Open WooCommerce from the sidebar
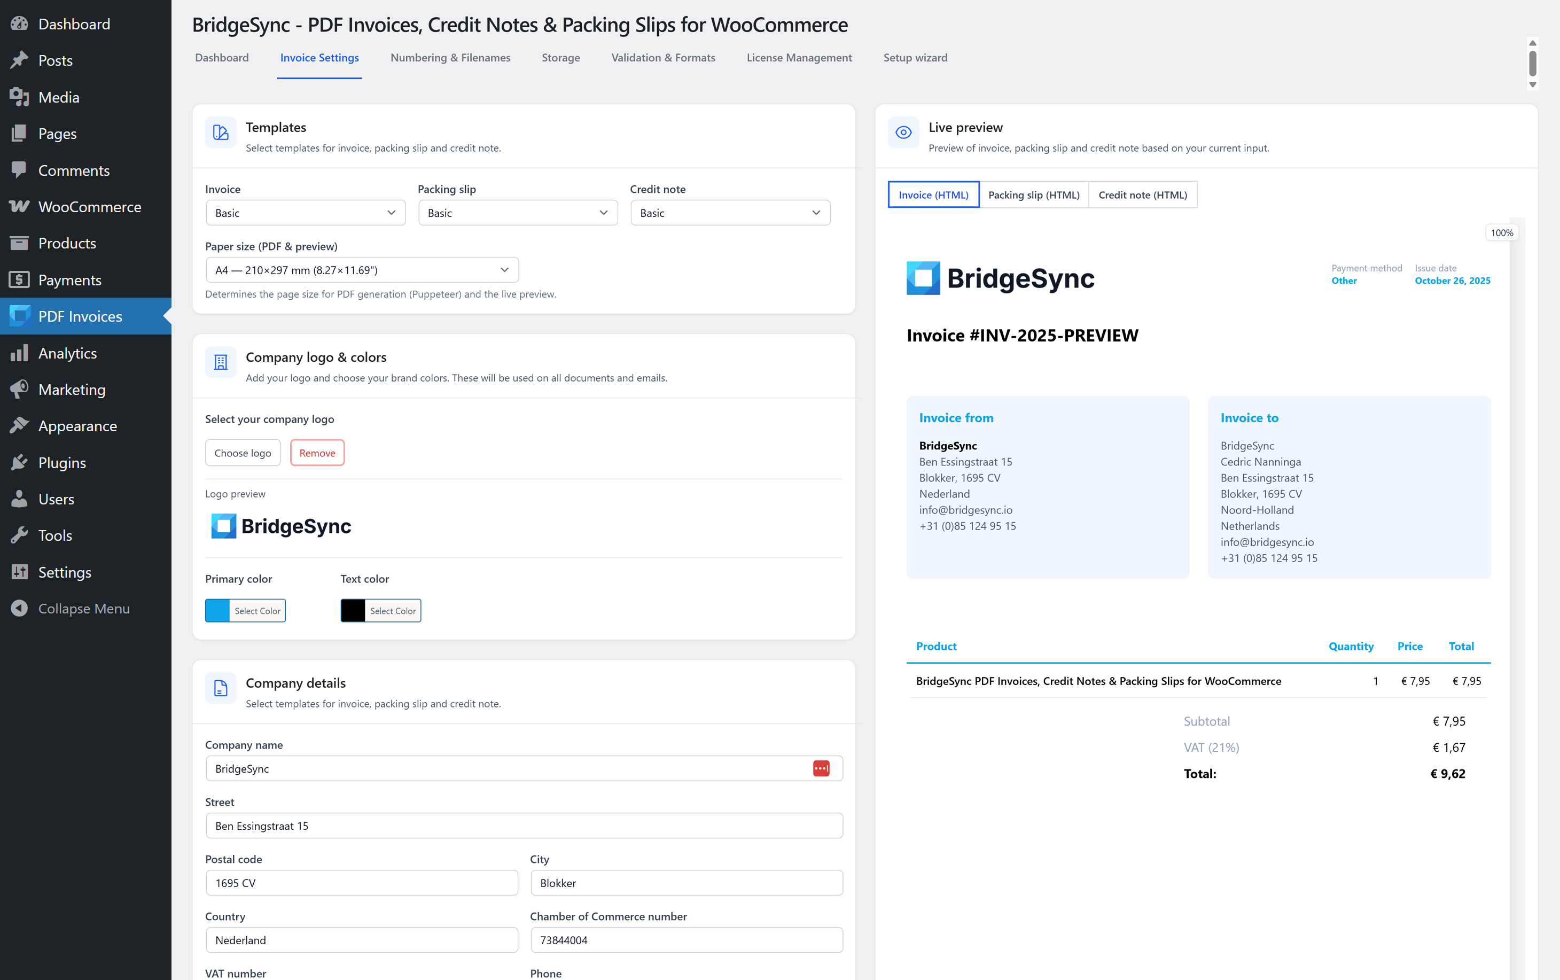Viewport: 1560px width, 980px height. 89,207
